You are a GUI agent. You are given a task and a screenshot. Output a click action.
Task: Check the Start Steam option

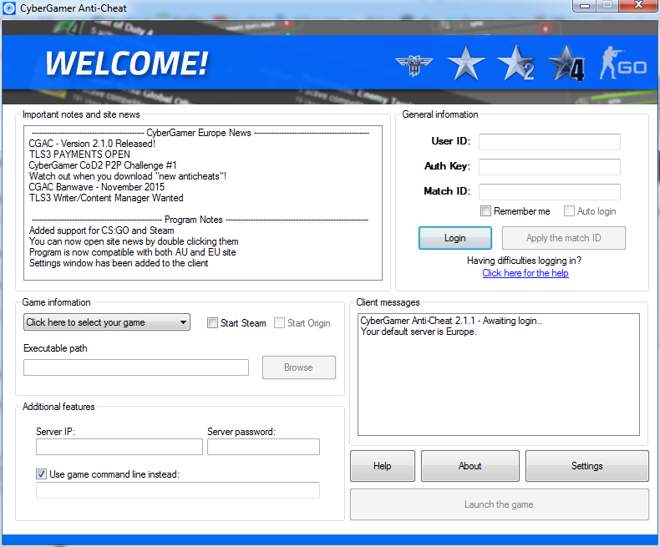pyautogui.click(x=212, y=322)
